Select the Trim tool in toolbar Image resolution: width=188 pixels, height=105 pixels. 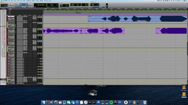pyautogui.click(x=21, y=5)
